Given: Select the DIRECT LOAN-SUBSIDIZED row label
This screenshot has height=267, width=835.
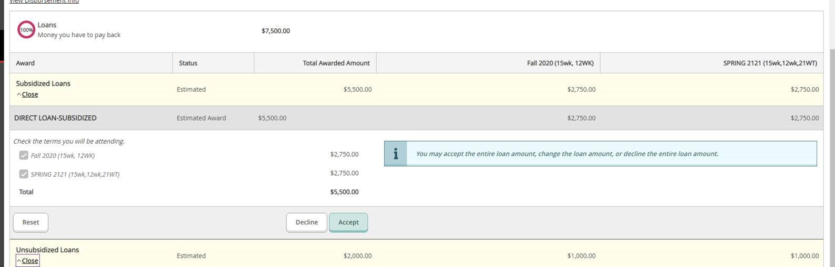Looking at the screenshot, I should tap(55, 118).
